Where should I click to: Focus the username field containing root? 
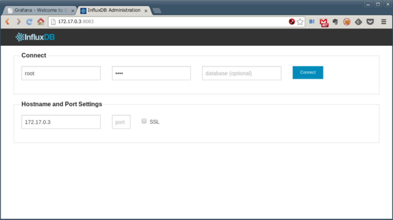[x=61, y=73]
